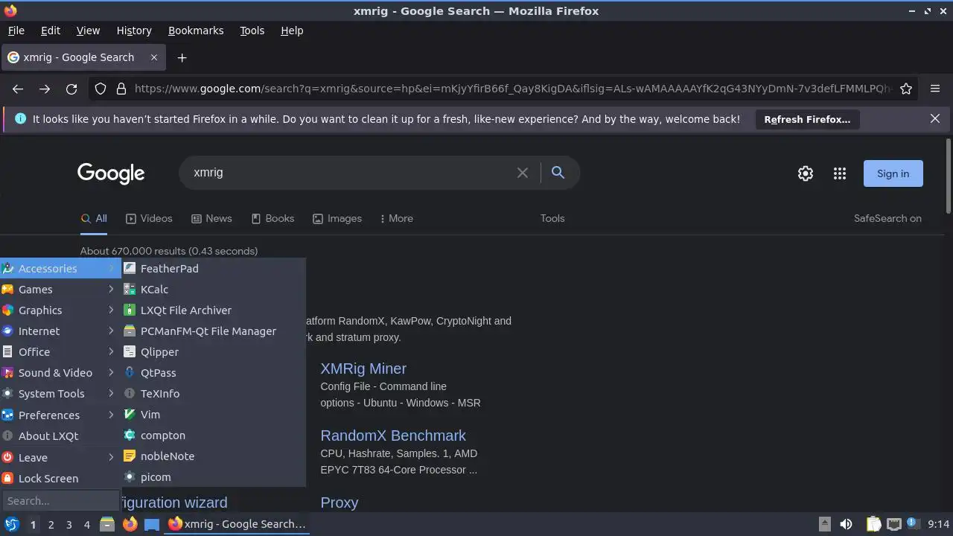Start compton from the menu

214,435
